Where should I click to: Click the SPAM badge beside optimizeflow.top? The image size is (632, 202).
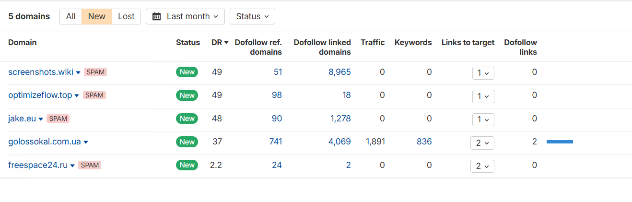[94, 95]
